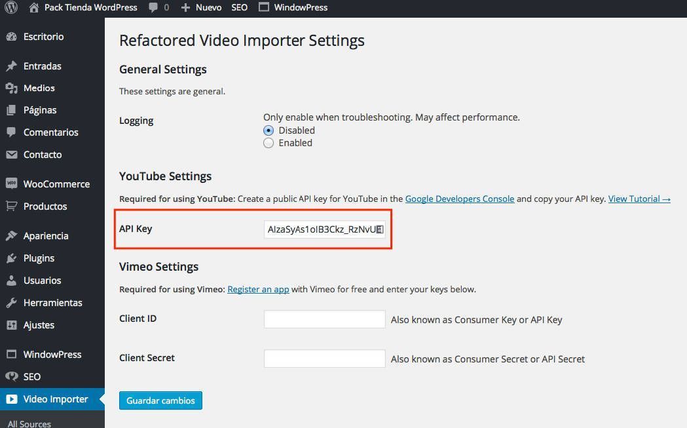Click the WindowPress icon in sidebar
687x428 pixels.
tap(11, 354)
